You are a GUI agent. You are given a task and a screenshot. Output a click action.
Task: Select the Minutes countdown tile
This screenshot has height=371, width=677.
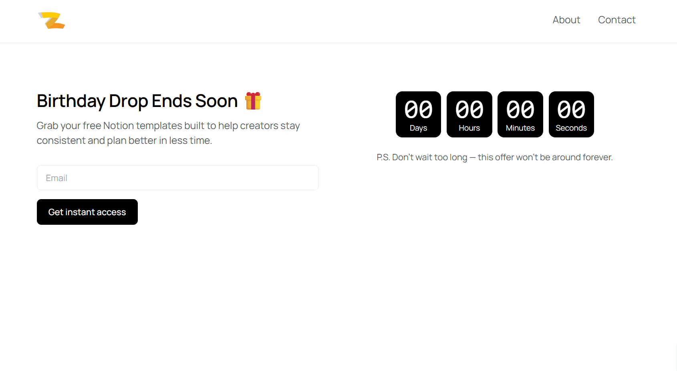point(520,114)
